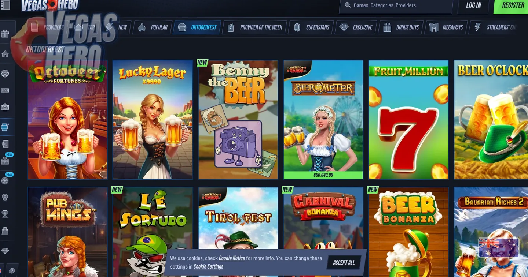Open the Octobeer Fortunes game
The height and width of the screenshot is (277, 528).
tap(67, 120)
